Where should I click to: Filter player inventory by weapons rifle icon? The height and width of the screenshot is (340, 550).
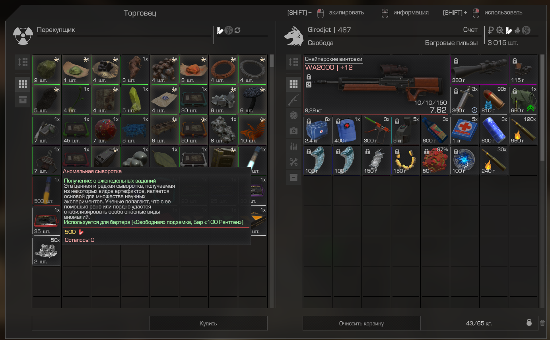(293, 100)
